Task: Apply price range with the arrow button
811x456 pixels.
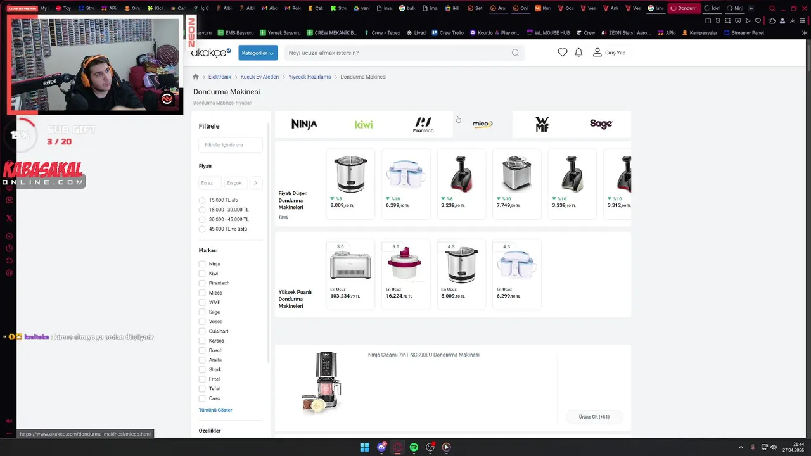Action: pos(255,183)
